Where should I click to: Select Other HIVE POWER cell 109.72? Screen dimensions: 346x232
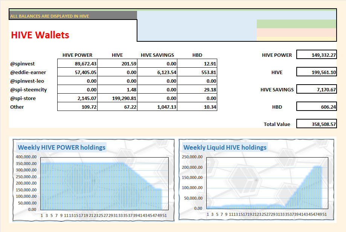(x=77, y=107)
